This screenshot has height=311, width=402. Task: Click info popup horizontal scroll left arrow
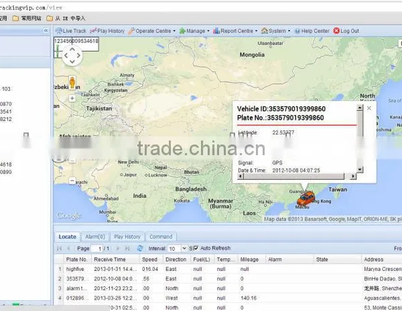(241, 176)
